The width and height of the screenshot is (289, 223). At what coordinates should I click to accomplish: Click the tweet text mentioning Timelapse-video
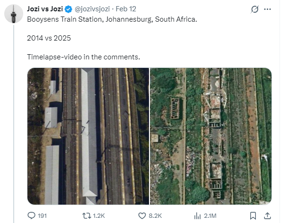[84, 57]
